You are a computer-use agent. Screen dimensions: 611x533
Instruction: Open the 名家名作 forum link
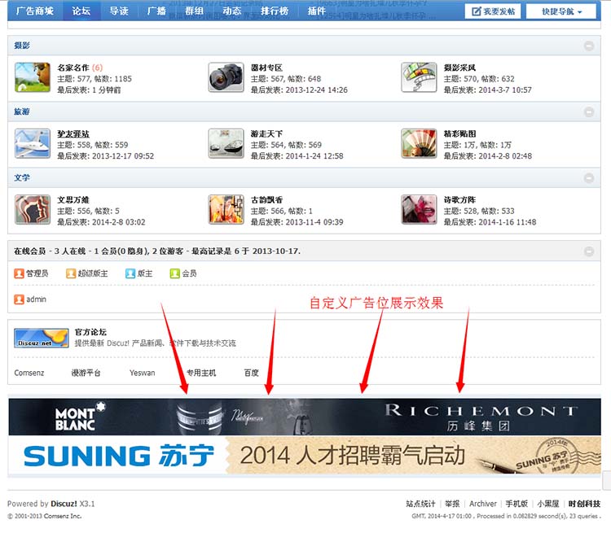pos(73,68)
